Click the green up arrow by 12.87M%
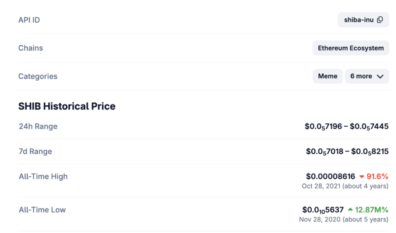This screenshot has height=233, width=396. 350,209
